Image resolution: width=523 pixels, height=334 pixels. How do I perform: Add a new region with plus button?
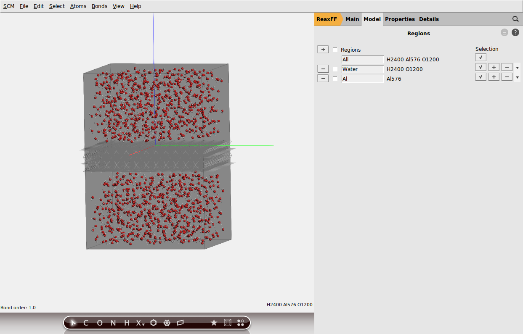(x=323, y=50)
